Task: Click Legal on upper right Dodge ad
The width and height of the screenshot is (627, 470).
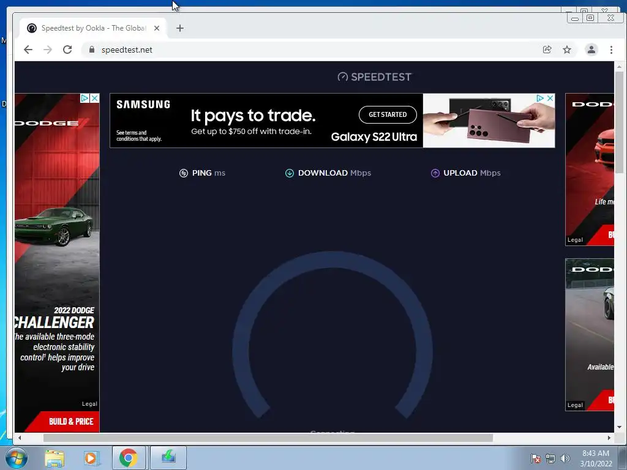Action: [x=576, y=240]
